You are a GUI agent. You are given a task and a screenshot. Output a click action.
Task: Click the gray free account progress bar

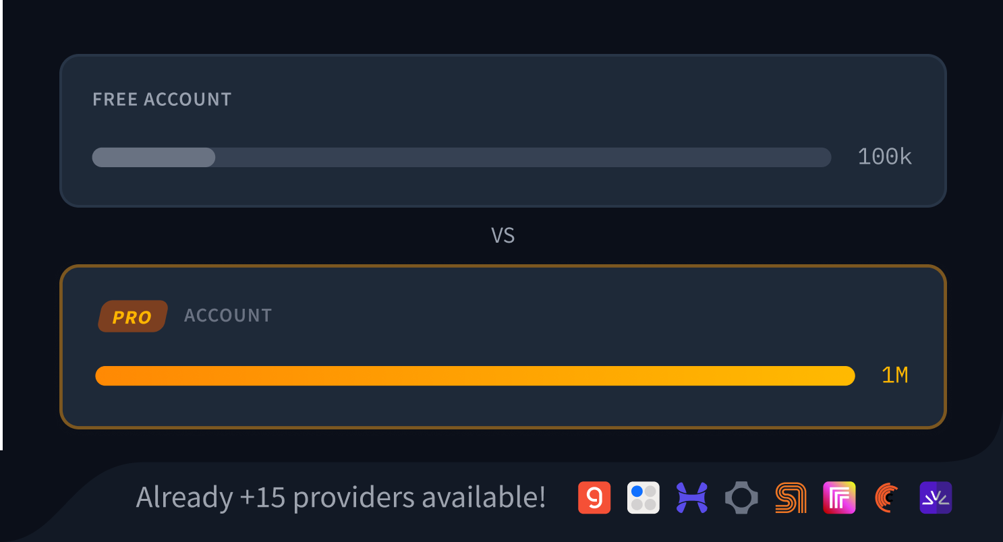(461, 157)
